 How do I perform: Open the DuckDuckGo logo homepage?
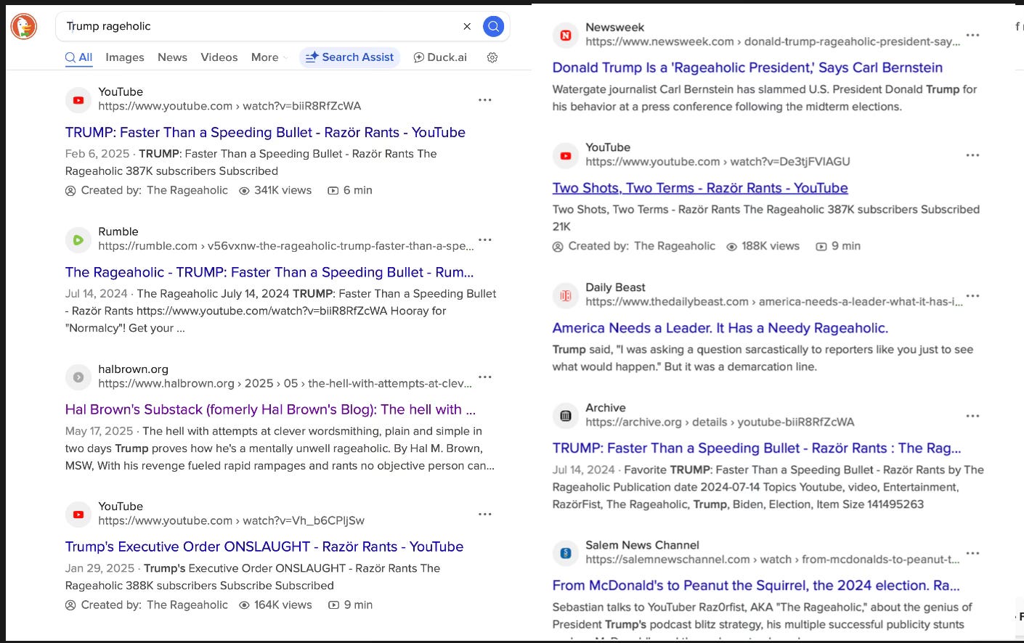coord(24,27)
